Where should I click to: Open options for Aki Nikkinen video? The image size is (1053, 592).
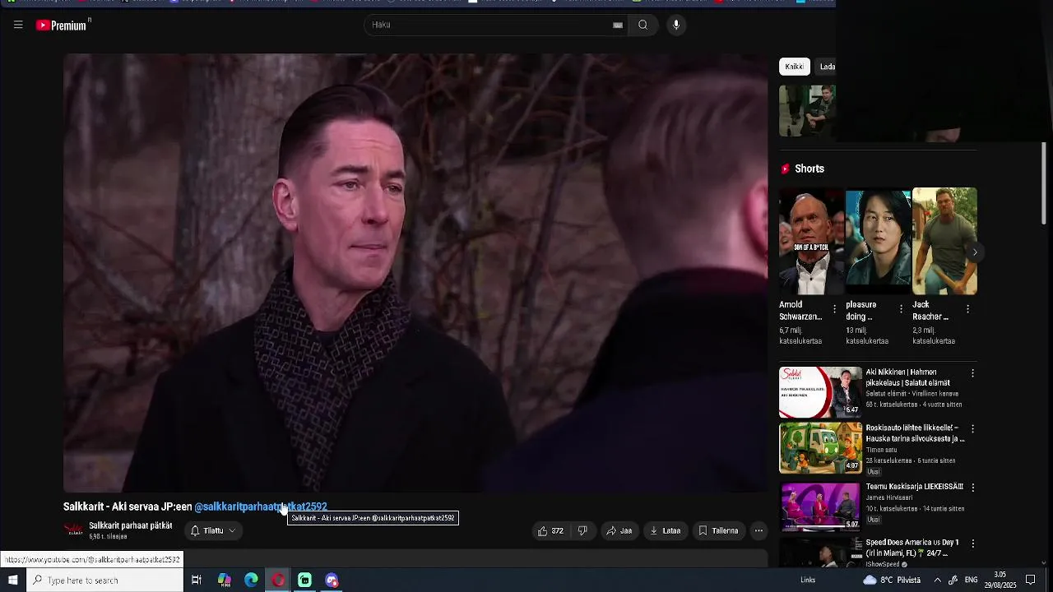(x=972, y=373)
